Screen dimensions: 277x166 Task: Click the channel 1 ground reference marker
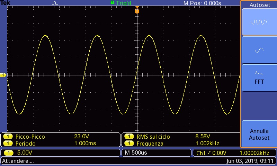click(3, 75)
